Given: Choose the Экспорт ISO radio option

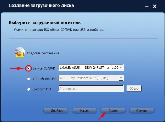Looking at the screenshot, I should pos(29,89).
